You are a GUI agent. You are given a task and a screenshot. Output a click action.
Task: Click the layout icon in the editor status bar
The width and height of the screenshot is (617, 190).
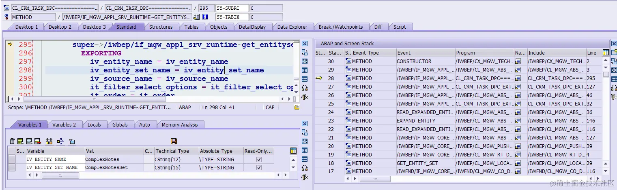pos(297,108)
